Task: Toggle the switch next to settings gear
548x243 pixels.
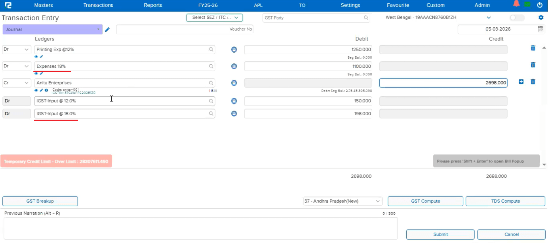Action: 517,18
